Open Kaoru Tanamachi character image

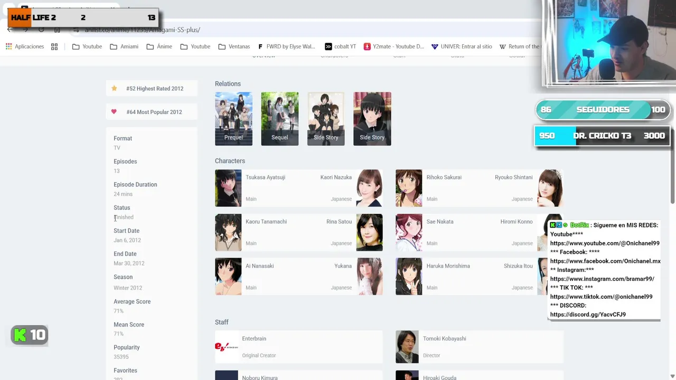pos(228,232)
